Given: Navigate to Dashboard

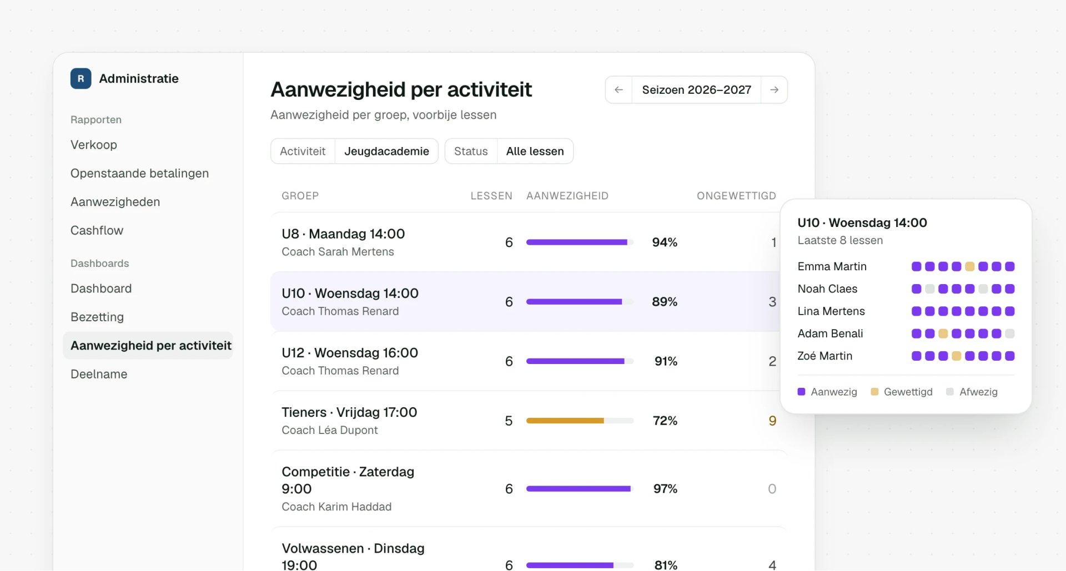Looking at the screenshot, I should pos(101,289).
